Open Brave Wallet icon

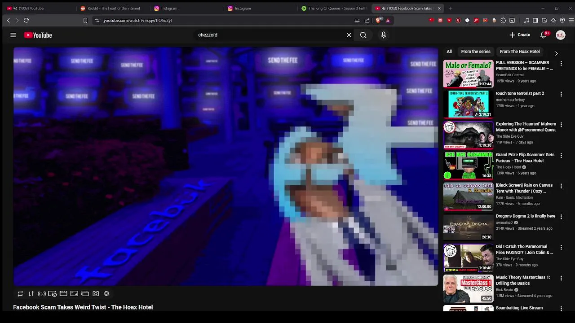(x=544, y=20)
